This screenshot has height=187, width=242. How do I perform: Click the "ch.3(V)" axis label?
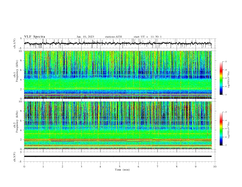pos(15,157)
